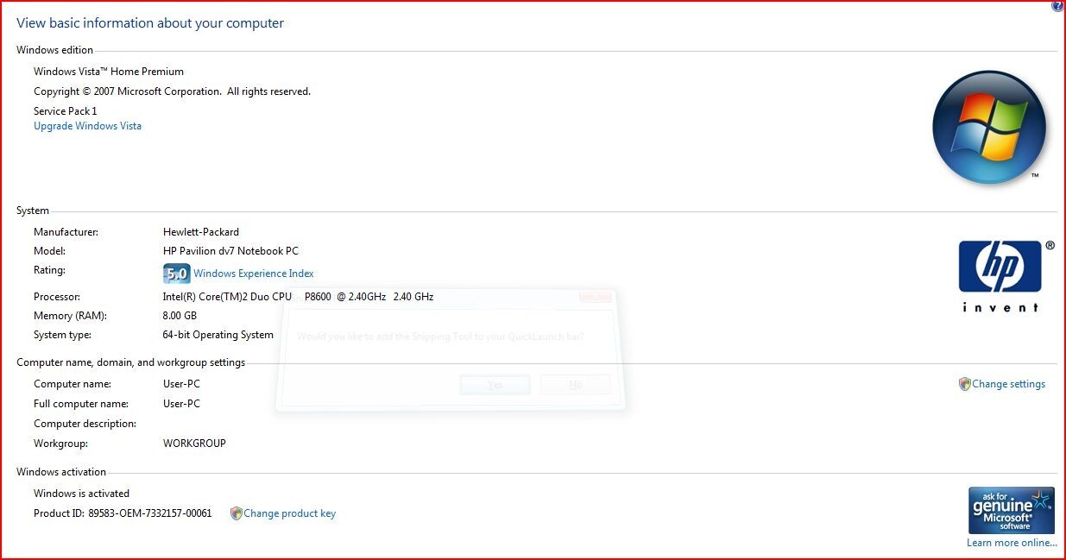1066x560 pixels.
Task: Click the 8.00 GB memory value
Action: pos(180,316)
